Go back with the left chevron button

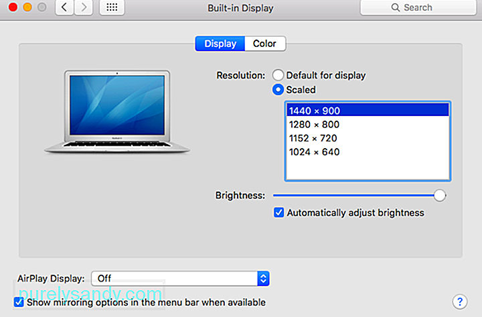[x=64, y=7]
